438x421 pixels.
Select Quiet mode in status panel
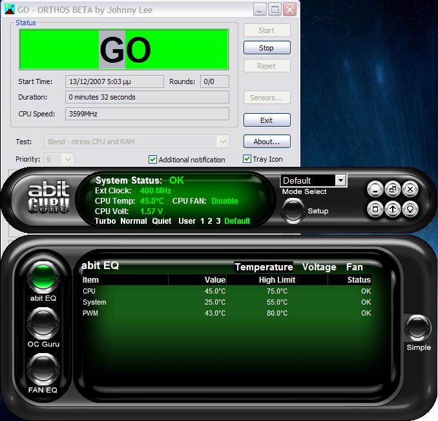coord(162,221)
